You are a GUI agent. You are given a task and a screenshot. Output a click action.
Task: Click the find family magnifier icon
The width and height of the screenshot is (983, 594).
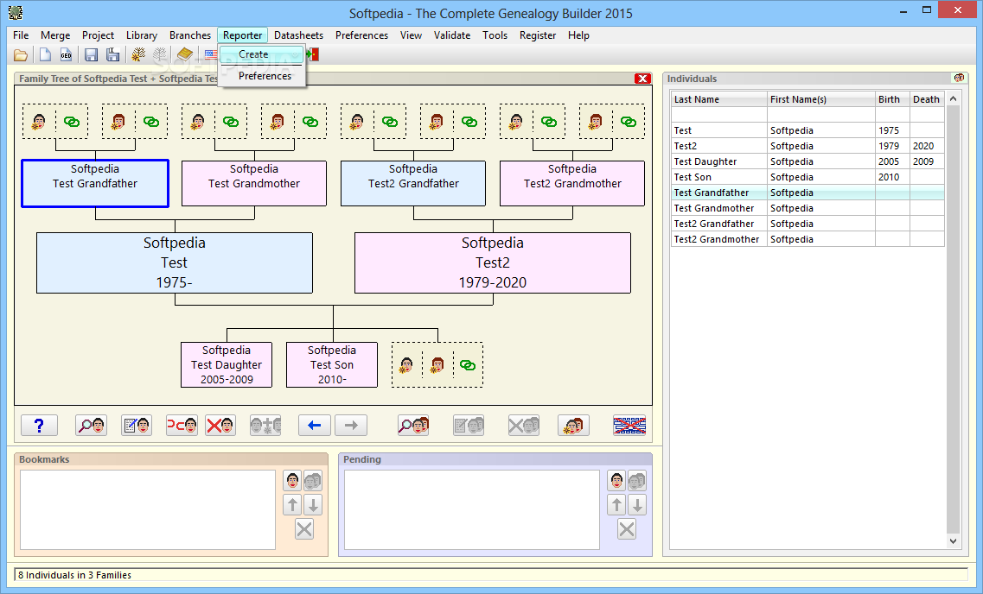tap(413, 426)
